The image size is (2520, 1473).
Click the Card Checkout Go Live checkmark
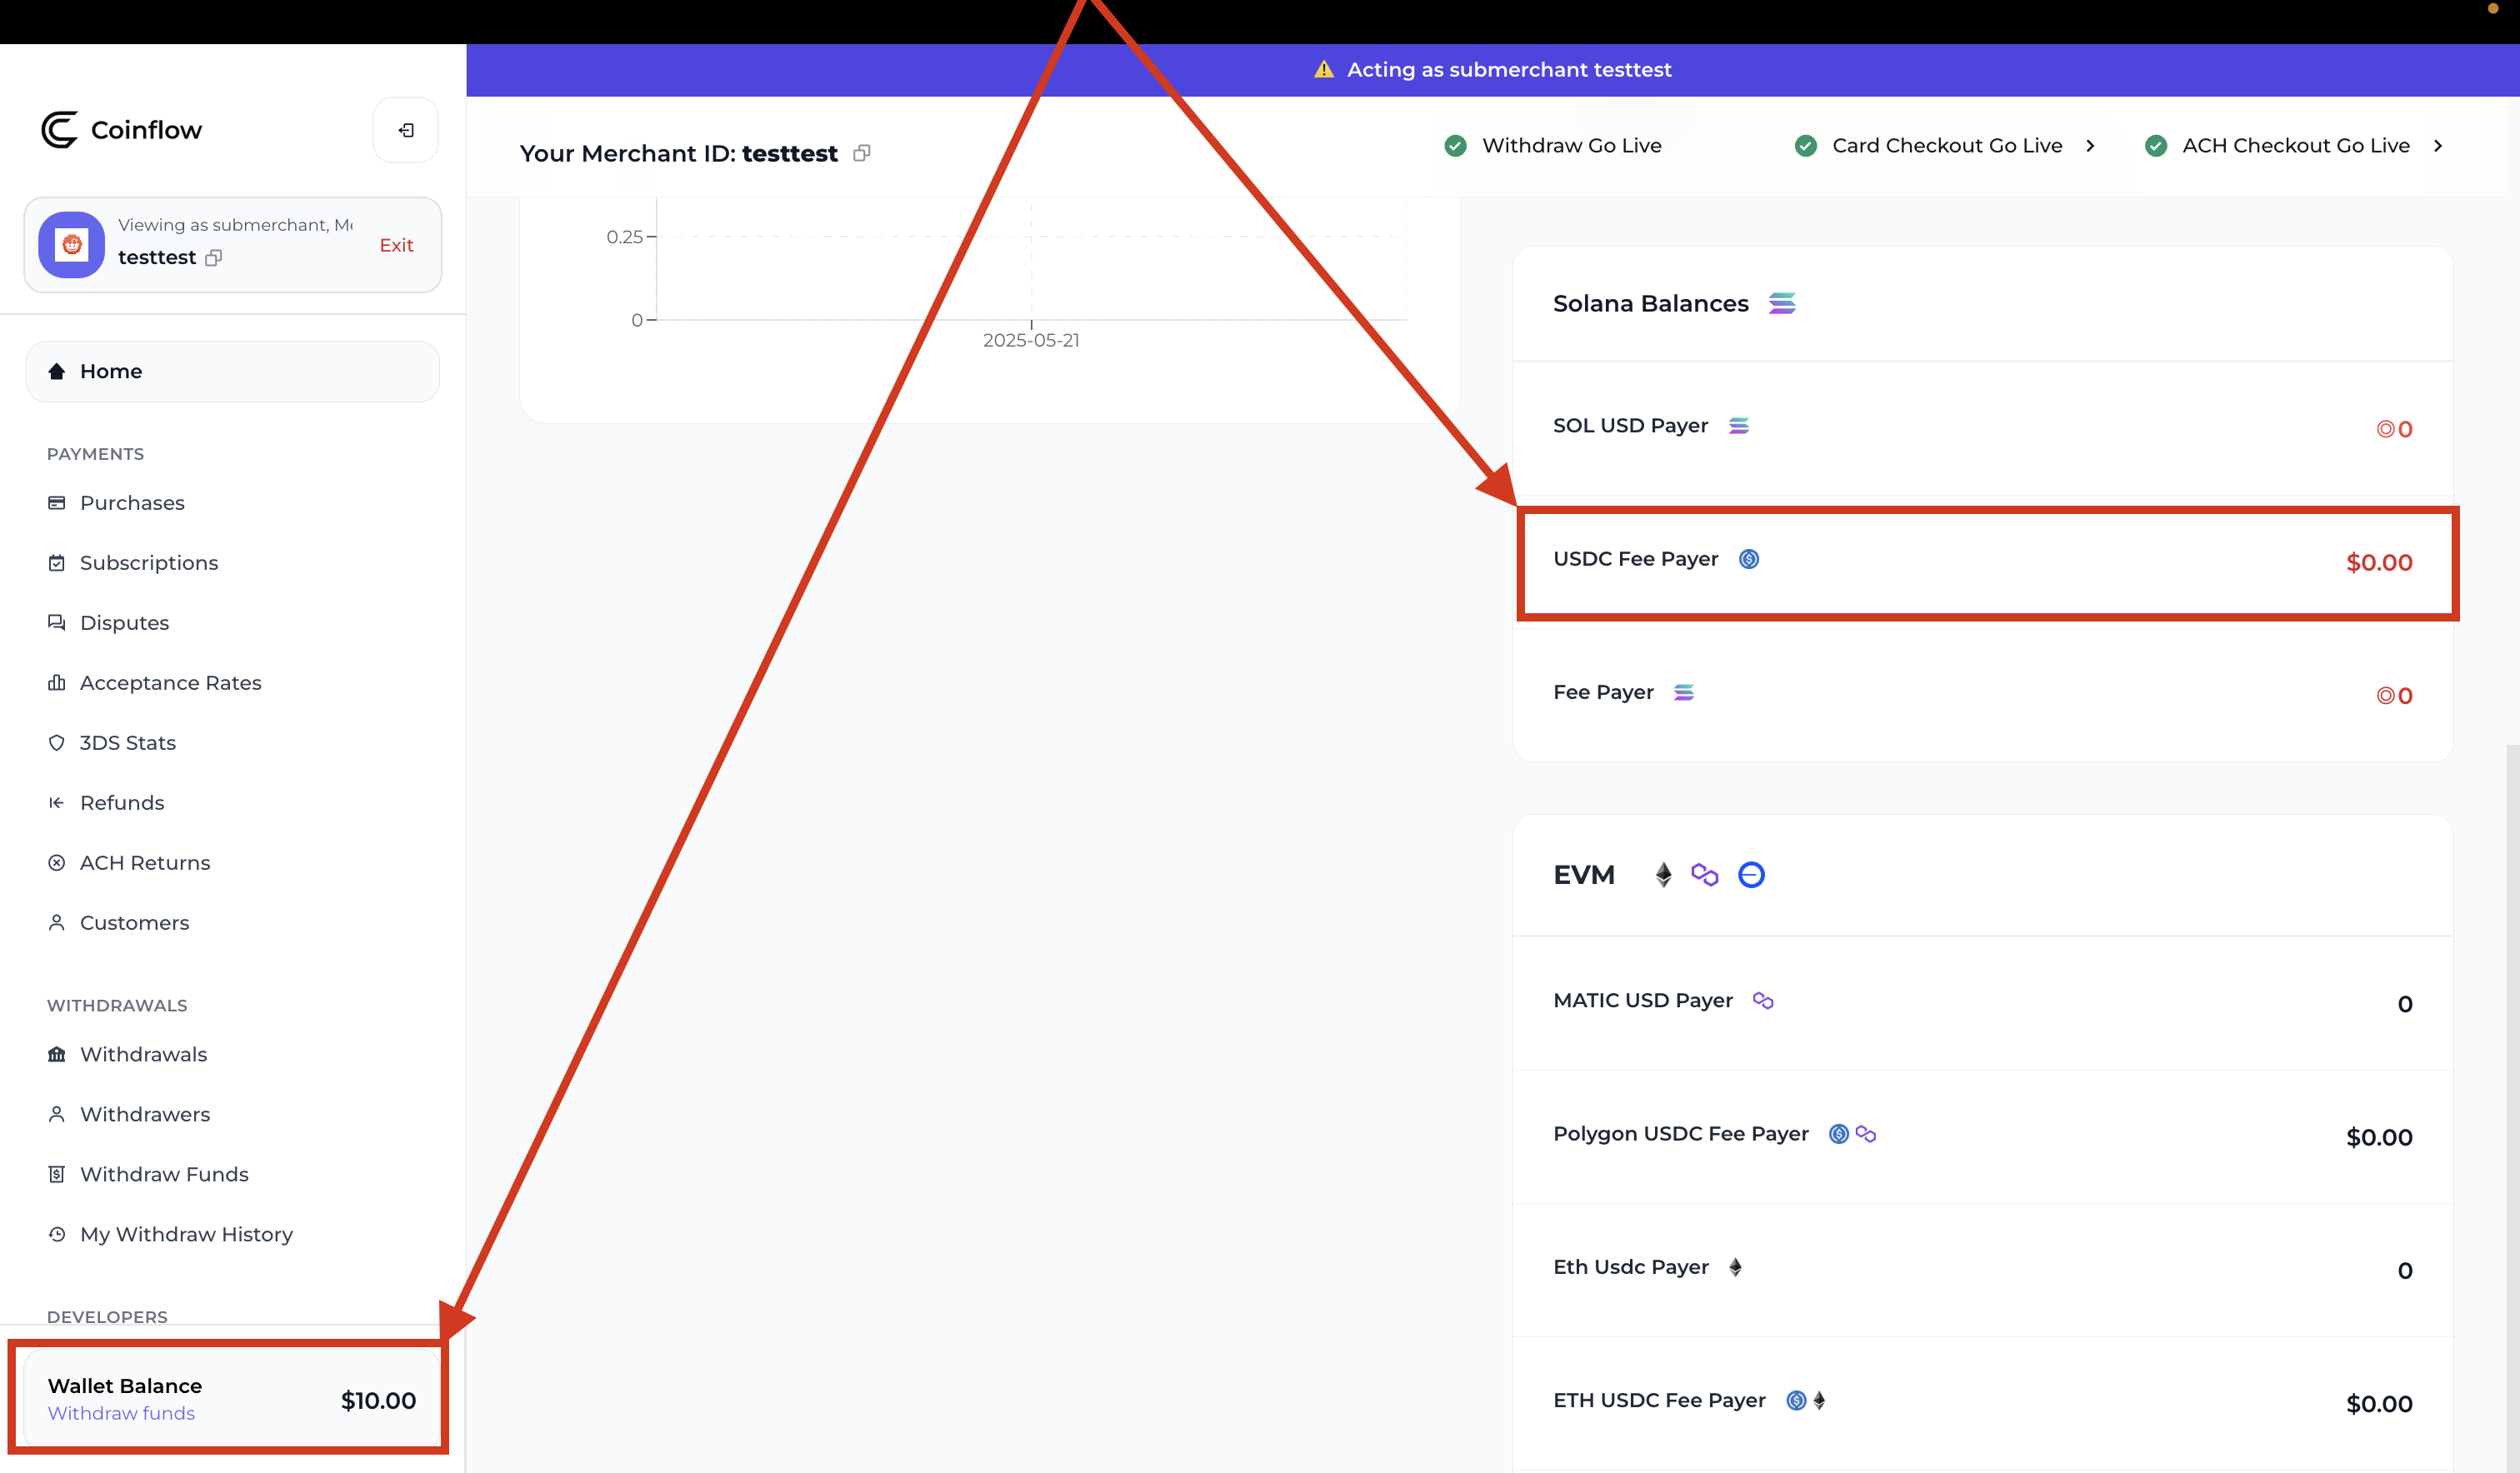click(1806, 146)
